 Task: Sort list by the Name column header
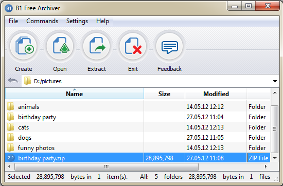click(x=75, y=94)
